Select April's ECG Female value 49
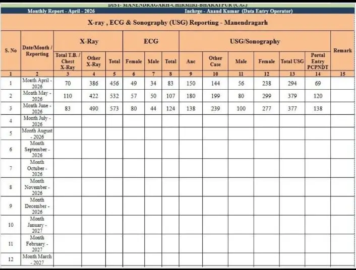This screenshot has width=356, height=270. (134, 83)
